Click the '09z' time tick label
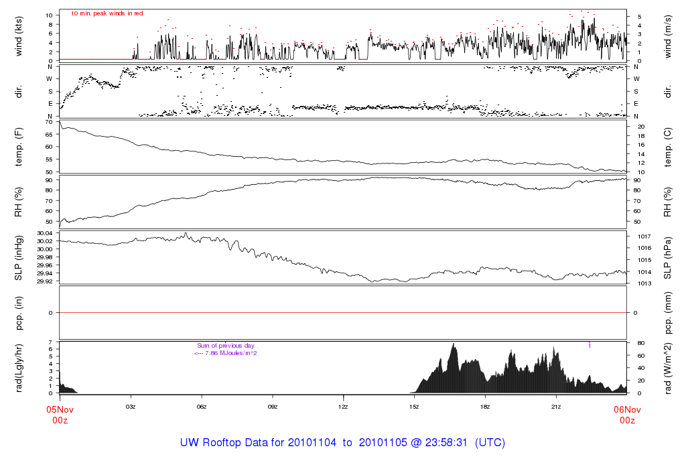This screenshot has height=469, width=686. 272,407
